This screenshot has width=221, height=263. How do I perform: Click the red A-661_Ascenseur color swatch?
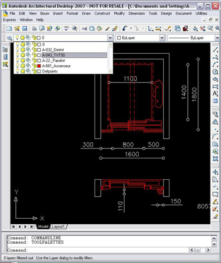[39, 66]
